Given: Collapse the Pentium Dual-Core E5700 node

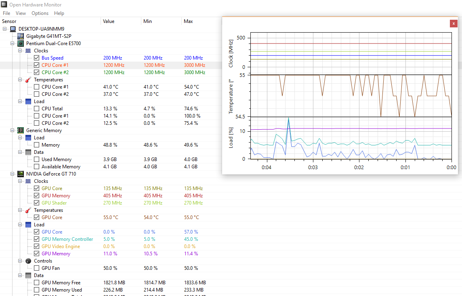Looking at the screenshot, I should 12,43.
